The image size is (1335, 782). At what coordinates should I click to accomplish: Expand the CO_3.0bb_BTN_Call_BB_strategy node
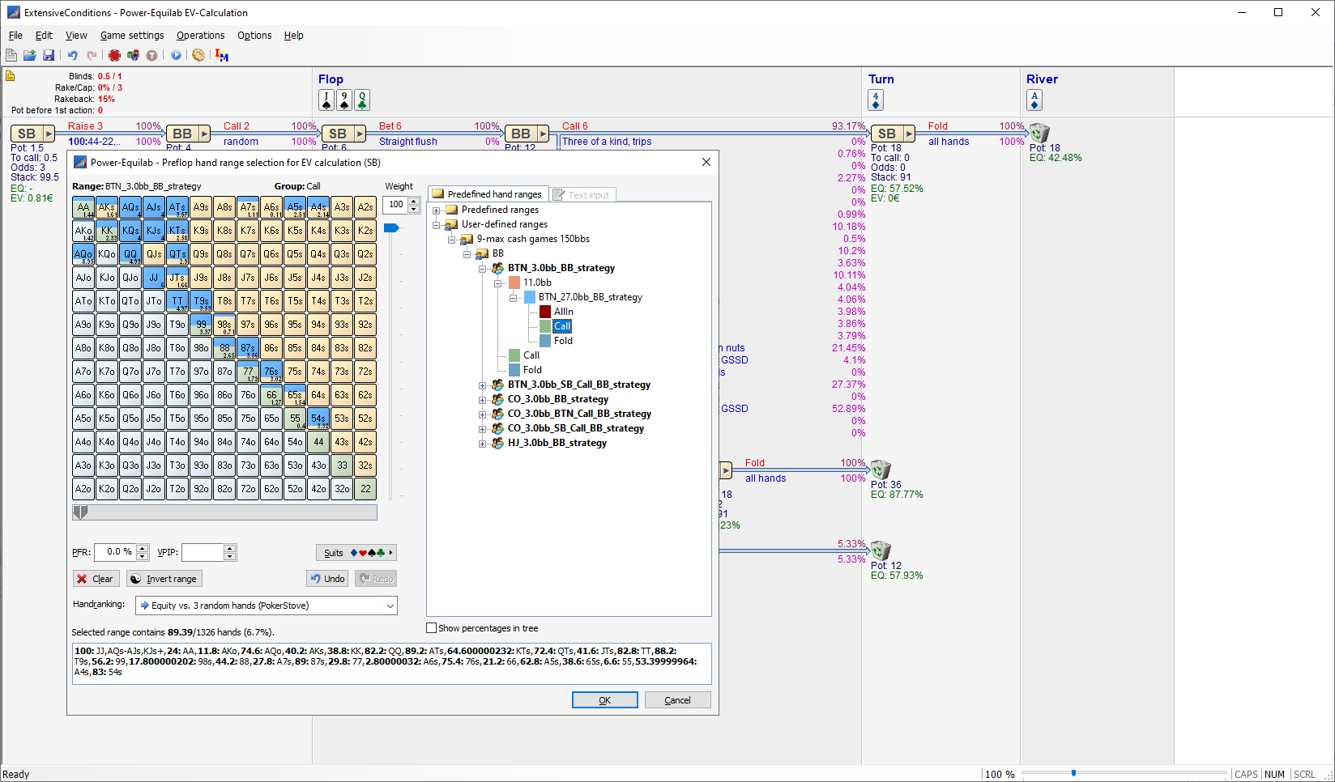pos(483,414)
